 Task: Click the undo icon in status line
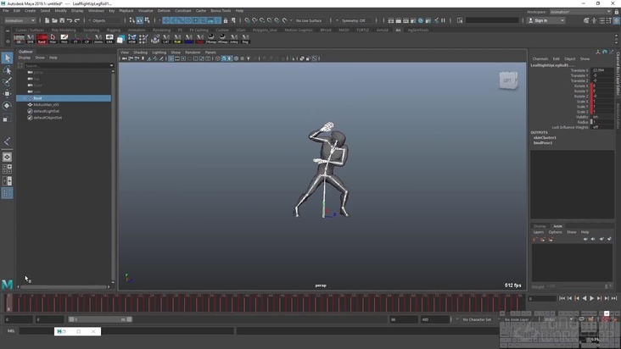[70, 20]
